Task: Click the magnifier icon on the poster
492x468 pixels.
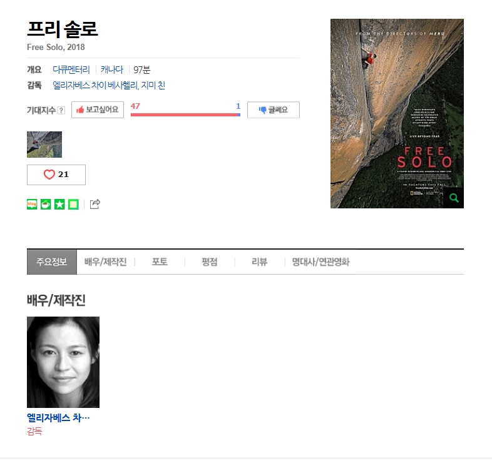Action: click(x=454, y=198)
